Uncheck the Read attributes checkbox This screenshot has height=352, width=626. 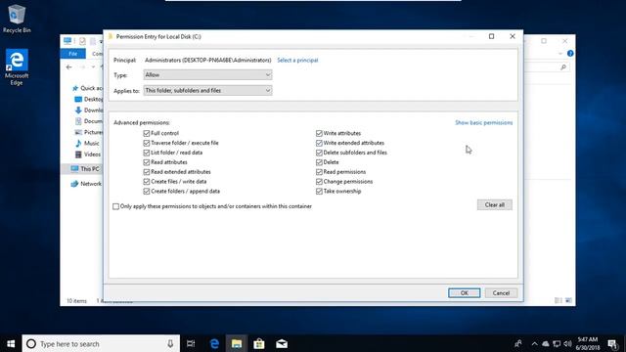click(x=147, y=162)
